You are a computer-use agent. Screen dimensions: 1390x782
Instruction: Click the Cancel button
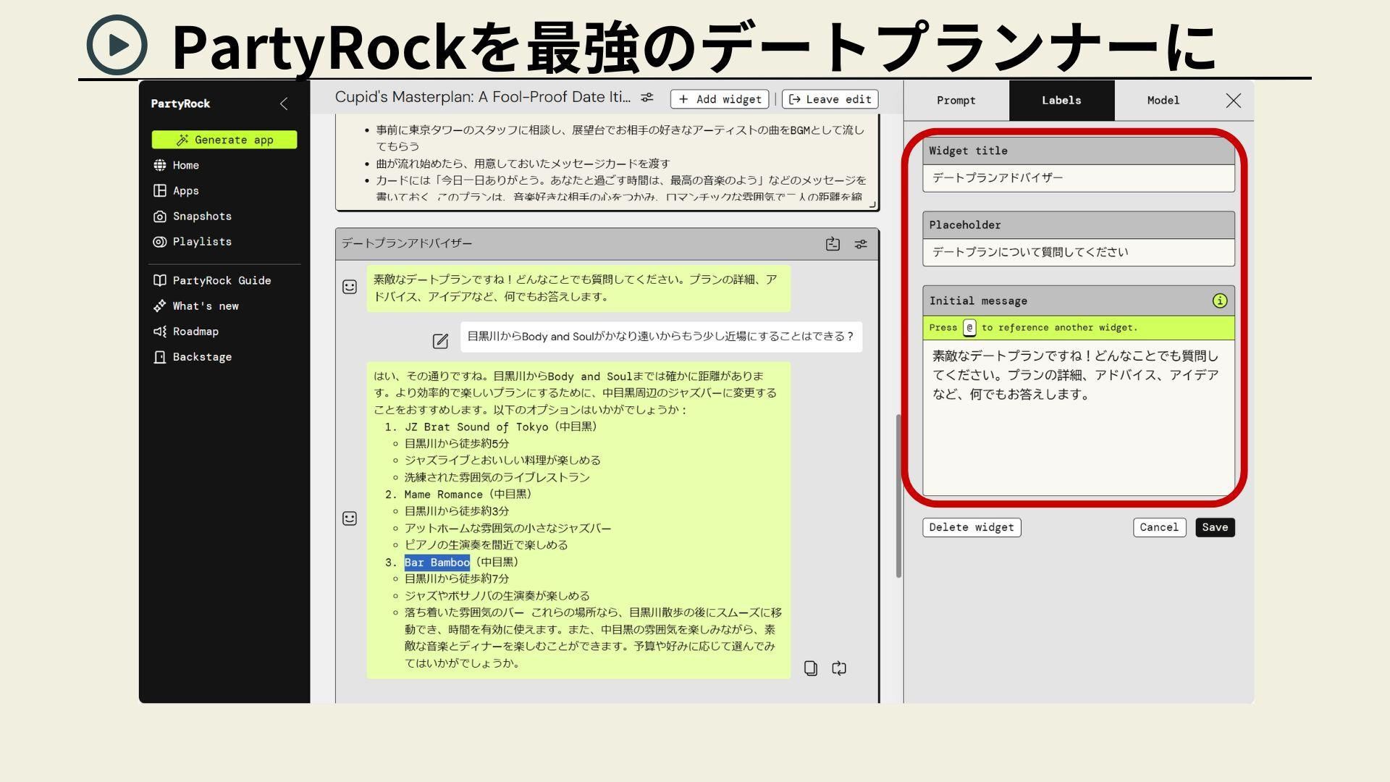[1159, 527]
